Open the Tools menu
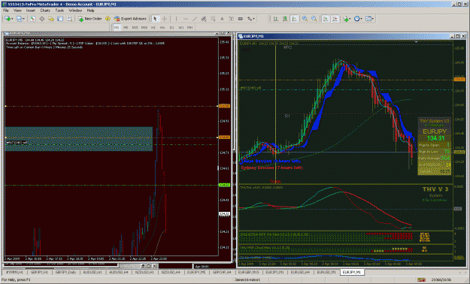Screen dimensions: 470x284 [x=59, y=11]
